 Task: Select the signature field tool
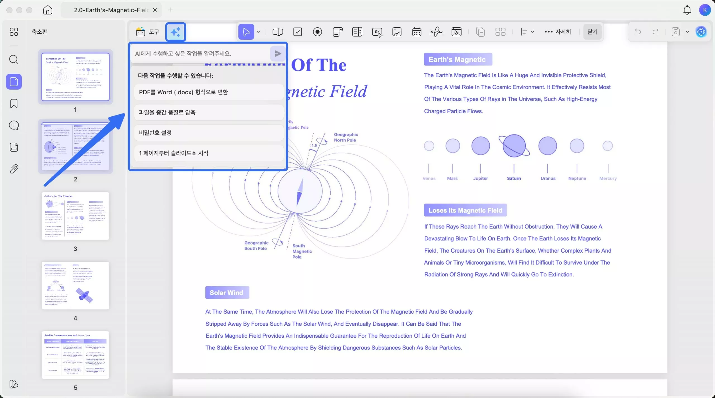pos(437,32)
